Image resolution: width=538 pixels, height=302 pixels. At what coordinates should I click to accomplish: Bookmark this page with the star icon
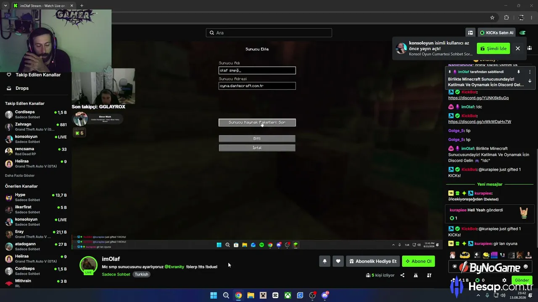pyautogui.click(x=492, y=18)
